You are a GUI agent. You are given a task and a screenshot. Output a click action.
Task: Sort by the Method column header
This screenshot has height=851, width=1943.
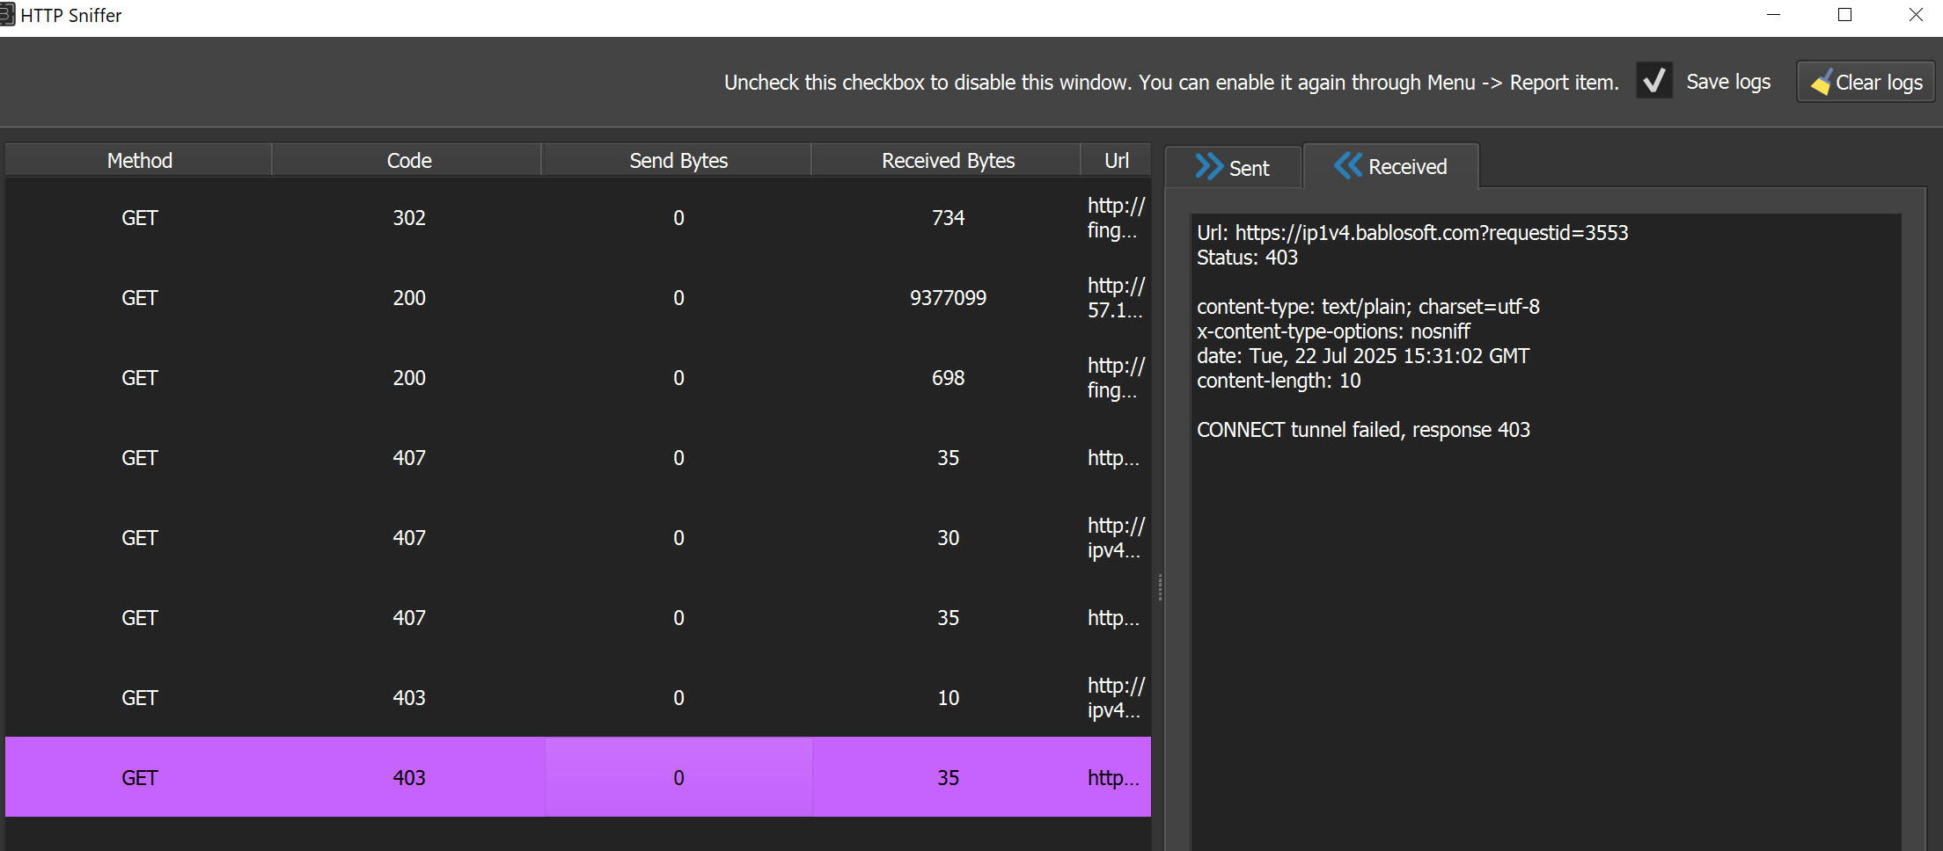[139, 161]
